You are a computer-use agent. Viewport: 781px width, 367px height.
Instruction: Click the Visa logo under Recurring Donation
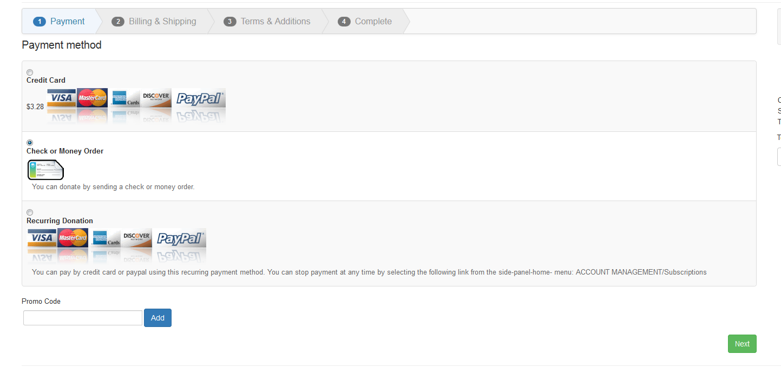click(x=42, y=238)
